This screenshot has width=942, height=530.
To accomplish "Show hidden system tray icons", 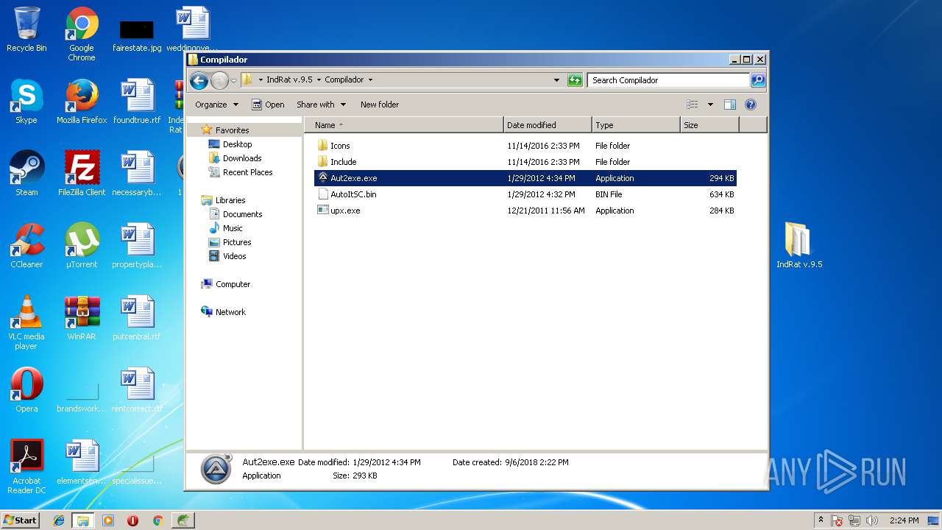I will click(821, 520).
